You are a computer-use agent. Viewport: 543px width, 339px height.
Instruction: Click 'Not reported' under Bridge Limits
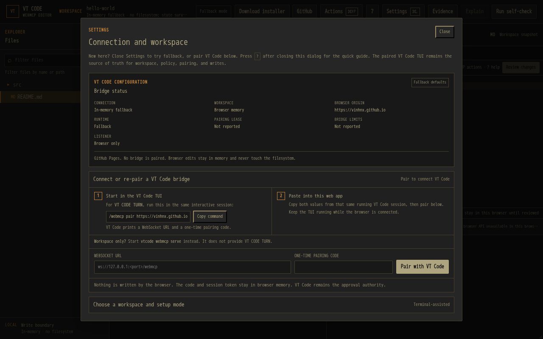347,127
